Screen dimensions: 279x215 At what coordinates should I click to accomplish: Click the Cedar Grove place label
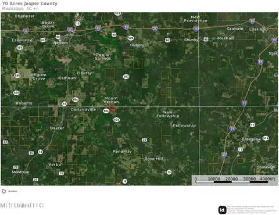(48, 24)
